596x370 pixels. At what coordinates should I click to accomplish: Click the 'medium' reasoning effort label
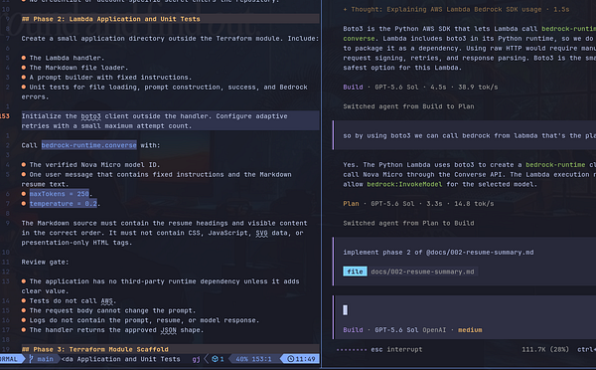click(470, 330)
